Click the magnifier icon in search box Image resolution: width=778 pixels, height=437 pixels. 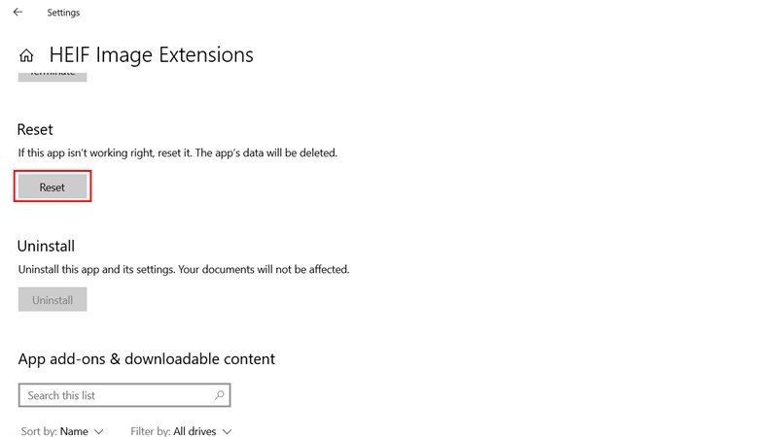tap(220, 395)
